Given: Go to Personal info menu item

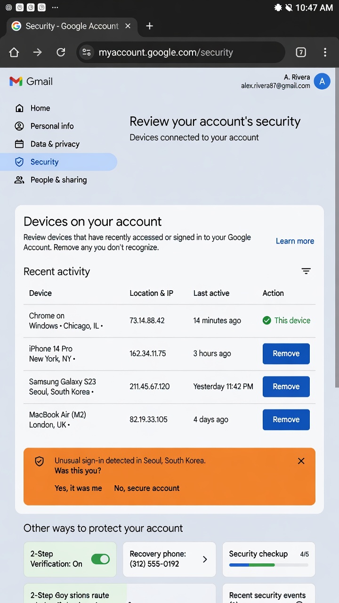Looking at the screenshot, I should (52, 126).
